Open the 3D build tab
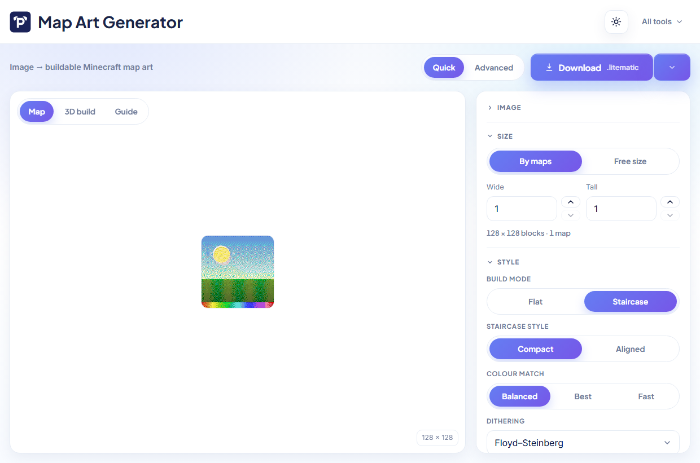Viewport: 700px width, 463px height. click(80, 112)
